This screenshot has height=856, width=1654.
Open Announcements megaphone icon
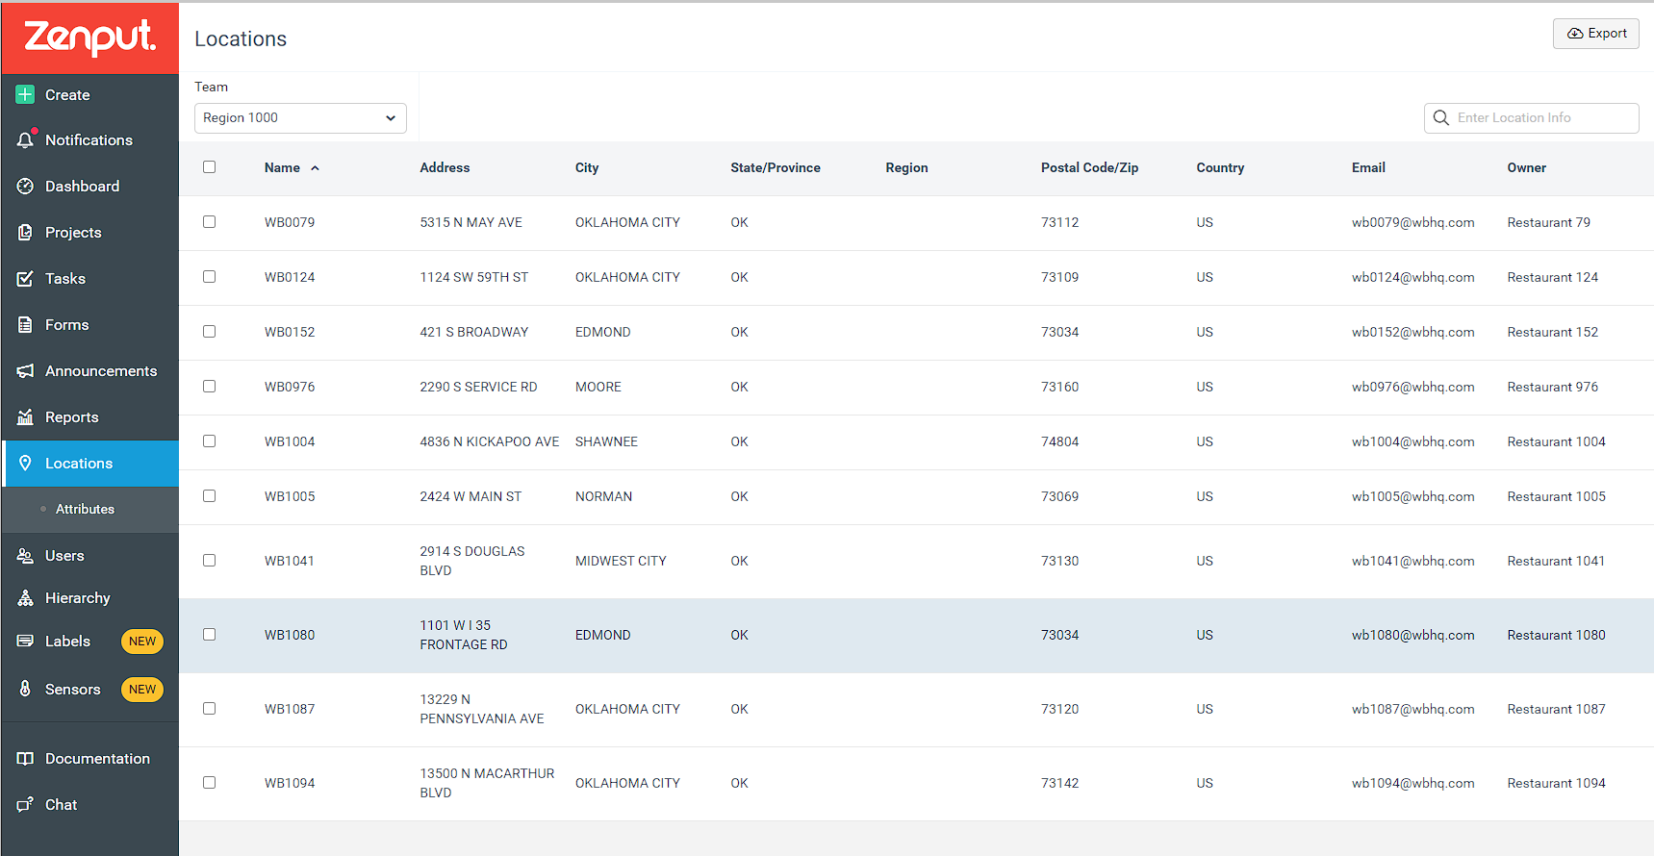[x=25, y=370]
